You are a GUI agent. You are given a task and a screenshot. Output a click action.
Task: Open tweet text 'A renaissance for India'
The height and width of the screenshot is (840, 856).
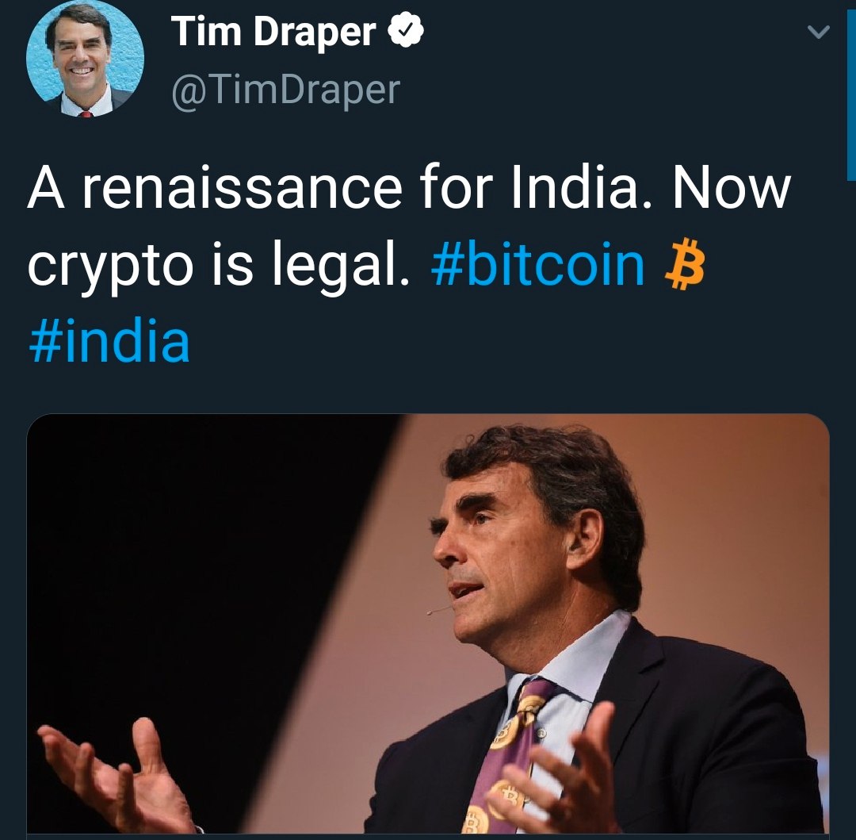(x=332, y=189)
